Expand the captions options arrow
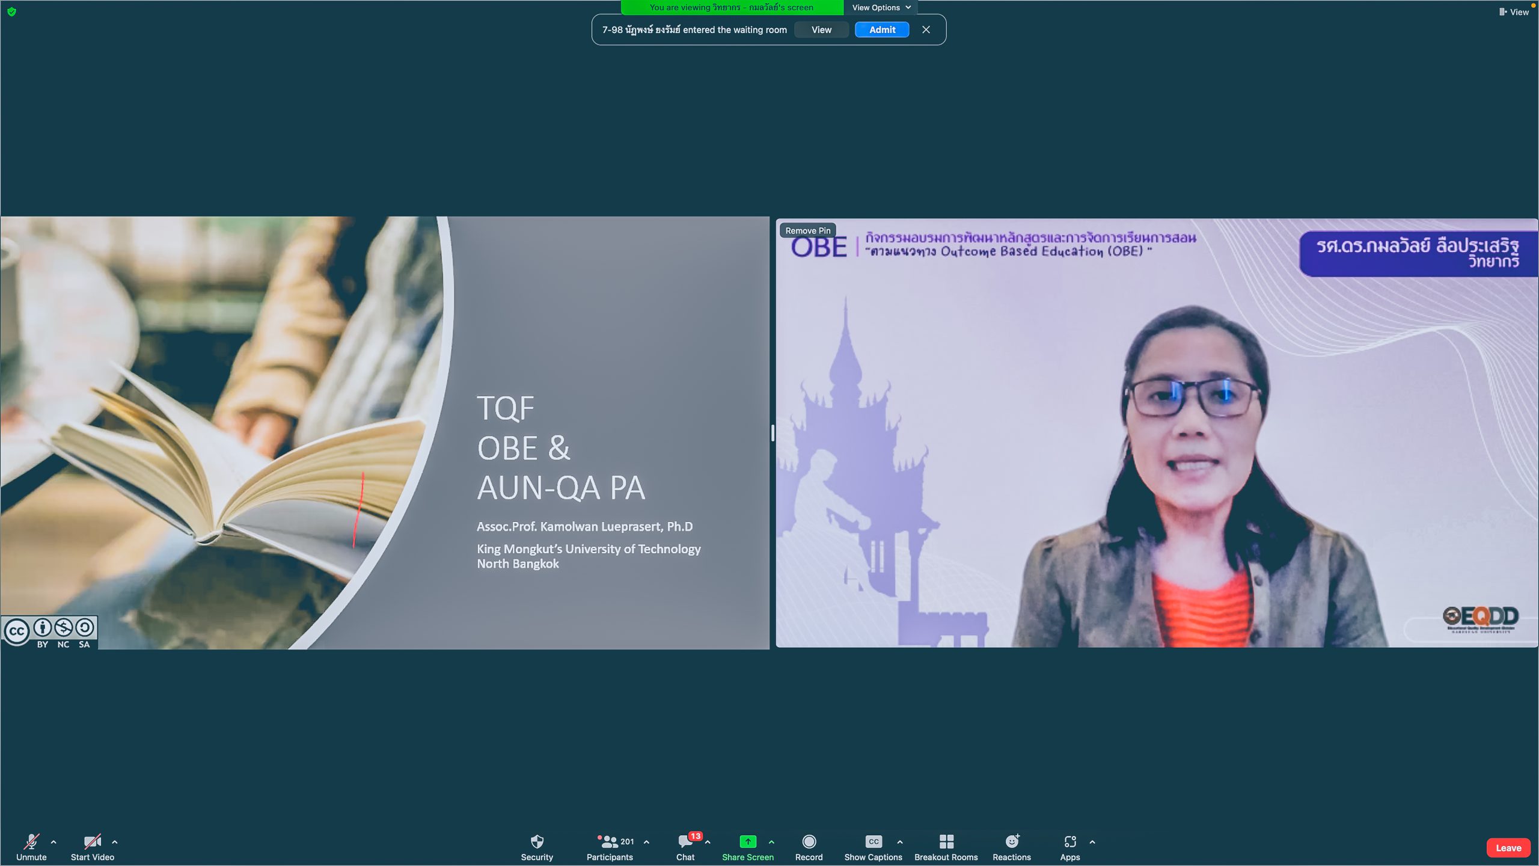 [x=900, y=842]
